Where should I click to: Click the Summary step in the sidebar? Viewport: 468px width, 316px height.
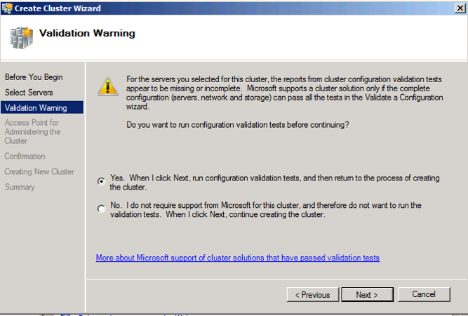point(20,187)
